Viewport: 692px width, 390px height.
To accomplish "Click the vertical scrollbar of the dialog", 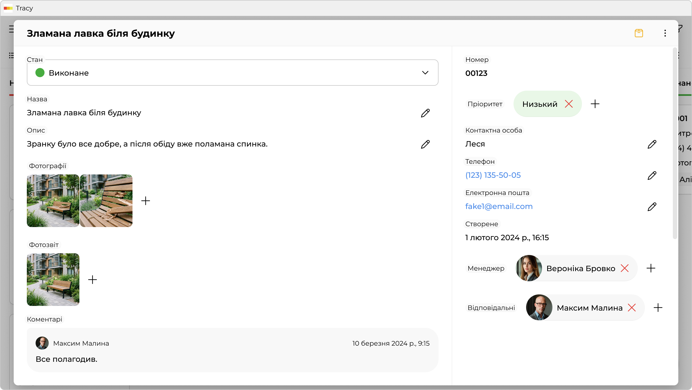I will [x=675, y=142].
